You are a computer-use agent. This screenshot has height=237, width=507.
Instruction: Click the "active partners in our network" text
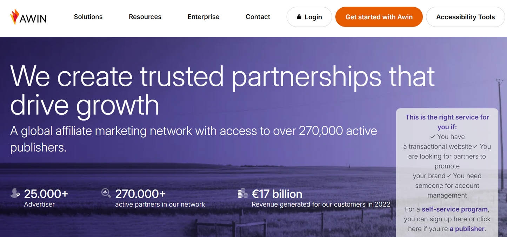point(160,204)
